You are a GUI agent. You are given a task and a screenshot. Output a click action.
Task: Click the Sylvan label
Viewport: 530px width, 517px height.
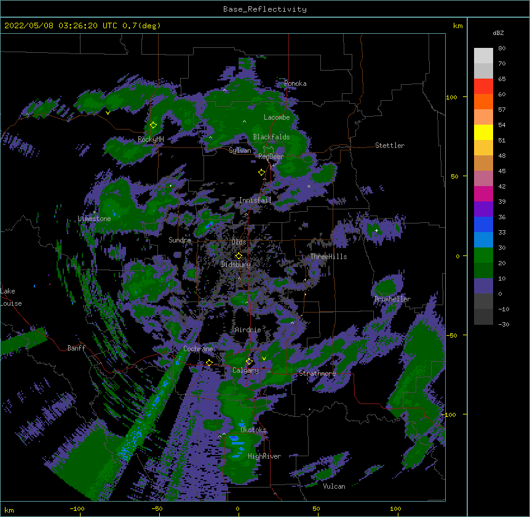point(240,150)
